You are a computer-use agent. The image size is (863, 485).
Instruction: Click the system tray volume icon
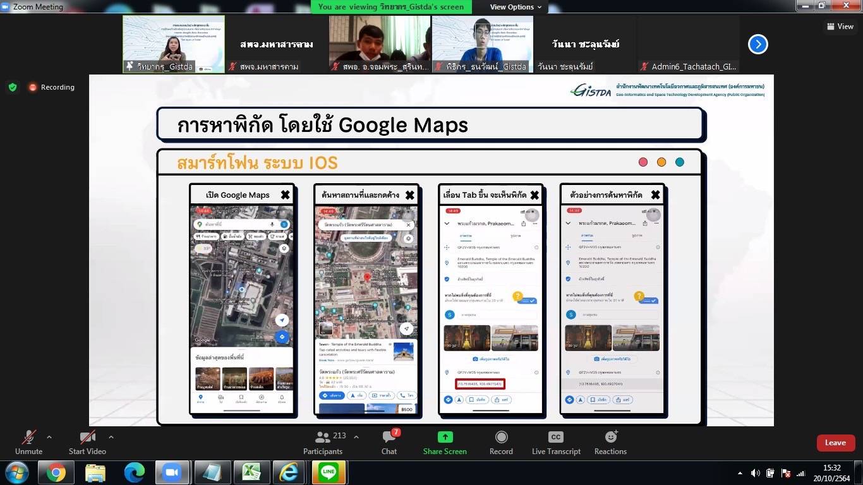pyautogui.click(x=755, y=472)
